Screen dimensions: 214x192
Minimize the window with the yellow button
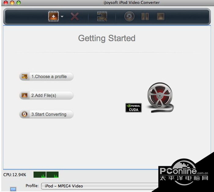12,3
